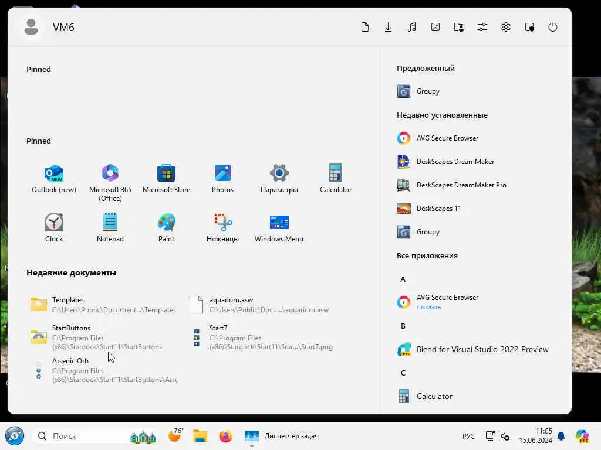601x450 pixels.
Task: Open Windows Menu pinned item
Action: click(x=279, y=228)
